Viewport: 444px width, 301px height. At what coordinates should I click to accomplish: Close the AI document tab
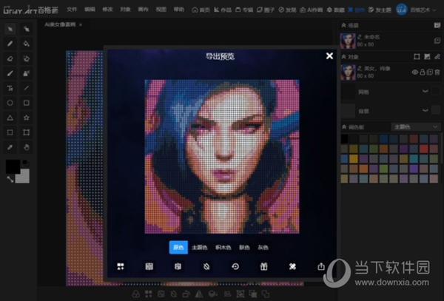tap(81, 25)
